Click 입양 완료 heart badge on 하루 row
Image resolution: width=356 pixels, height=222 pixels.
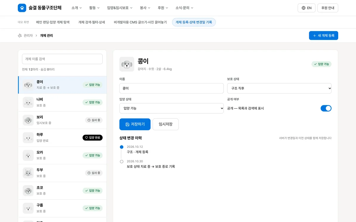93,138
